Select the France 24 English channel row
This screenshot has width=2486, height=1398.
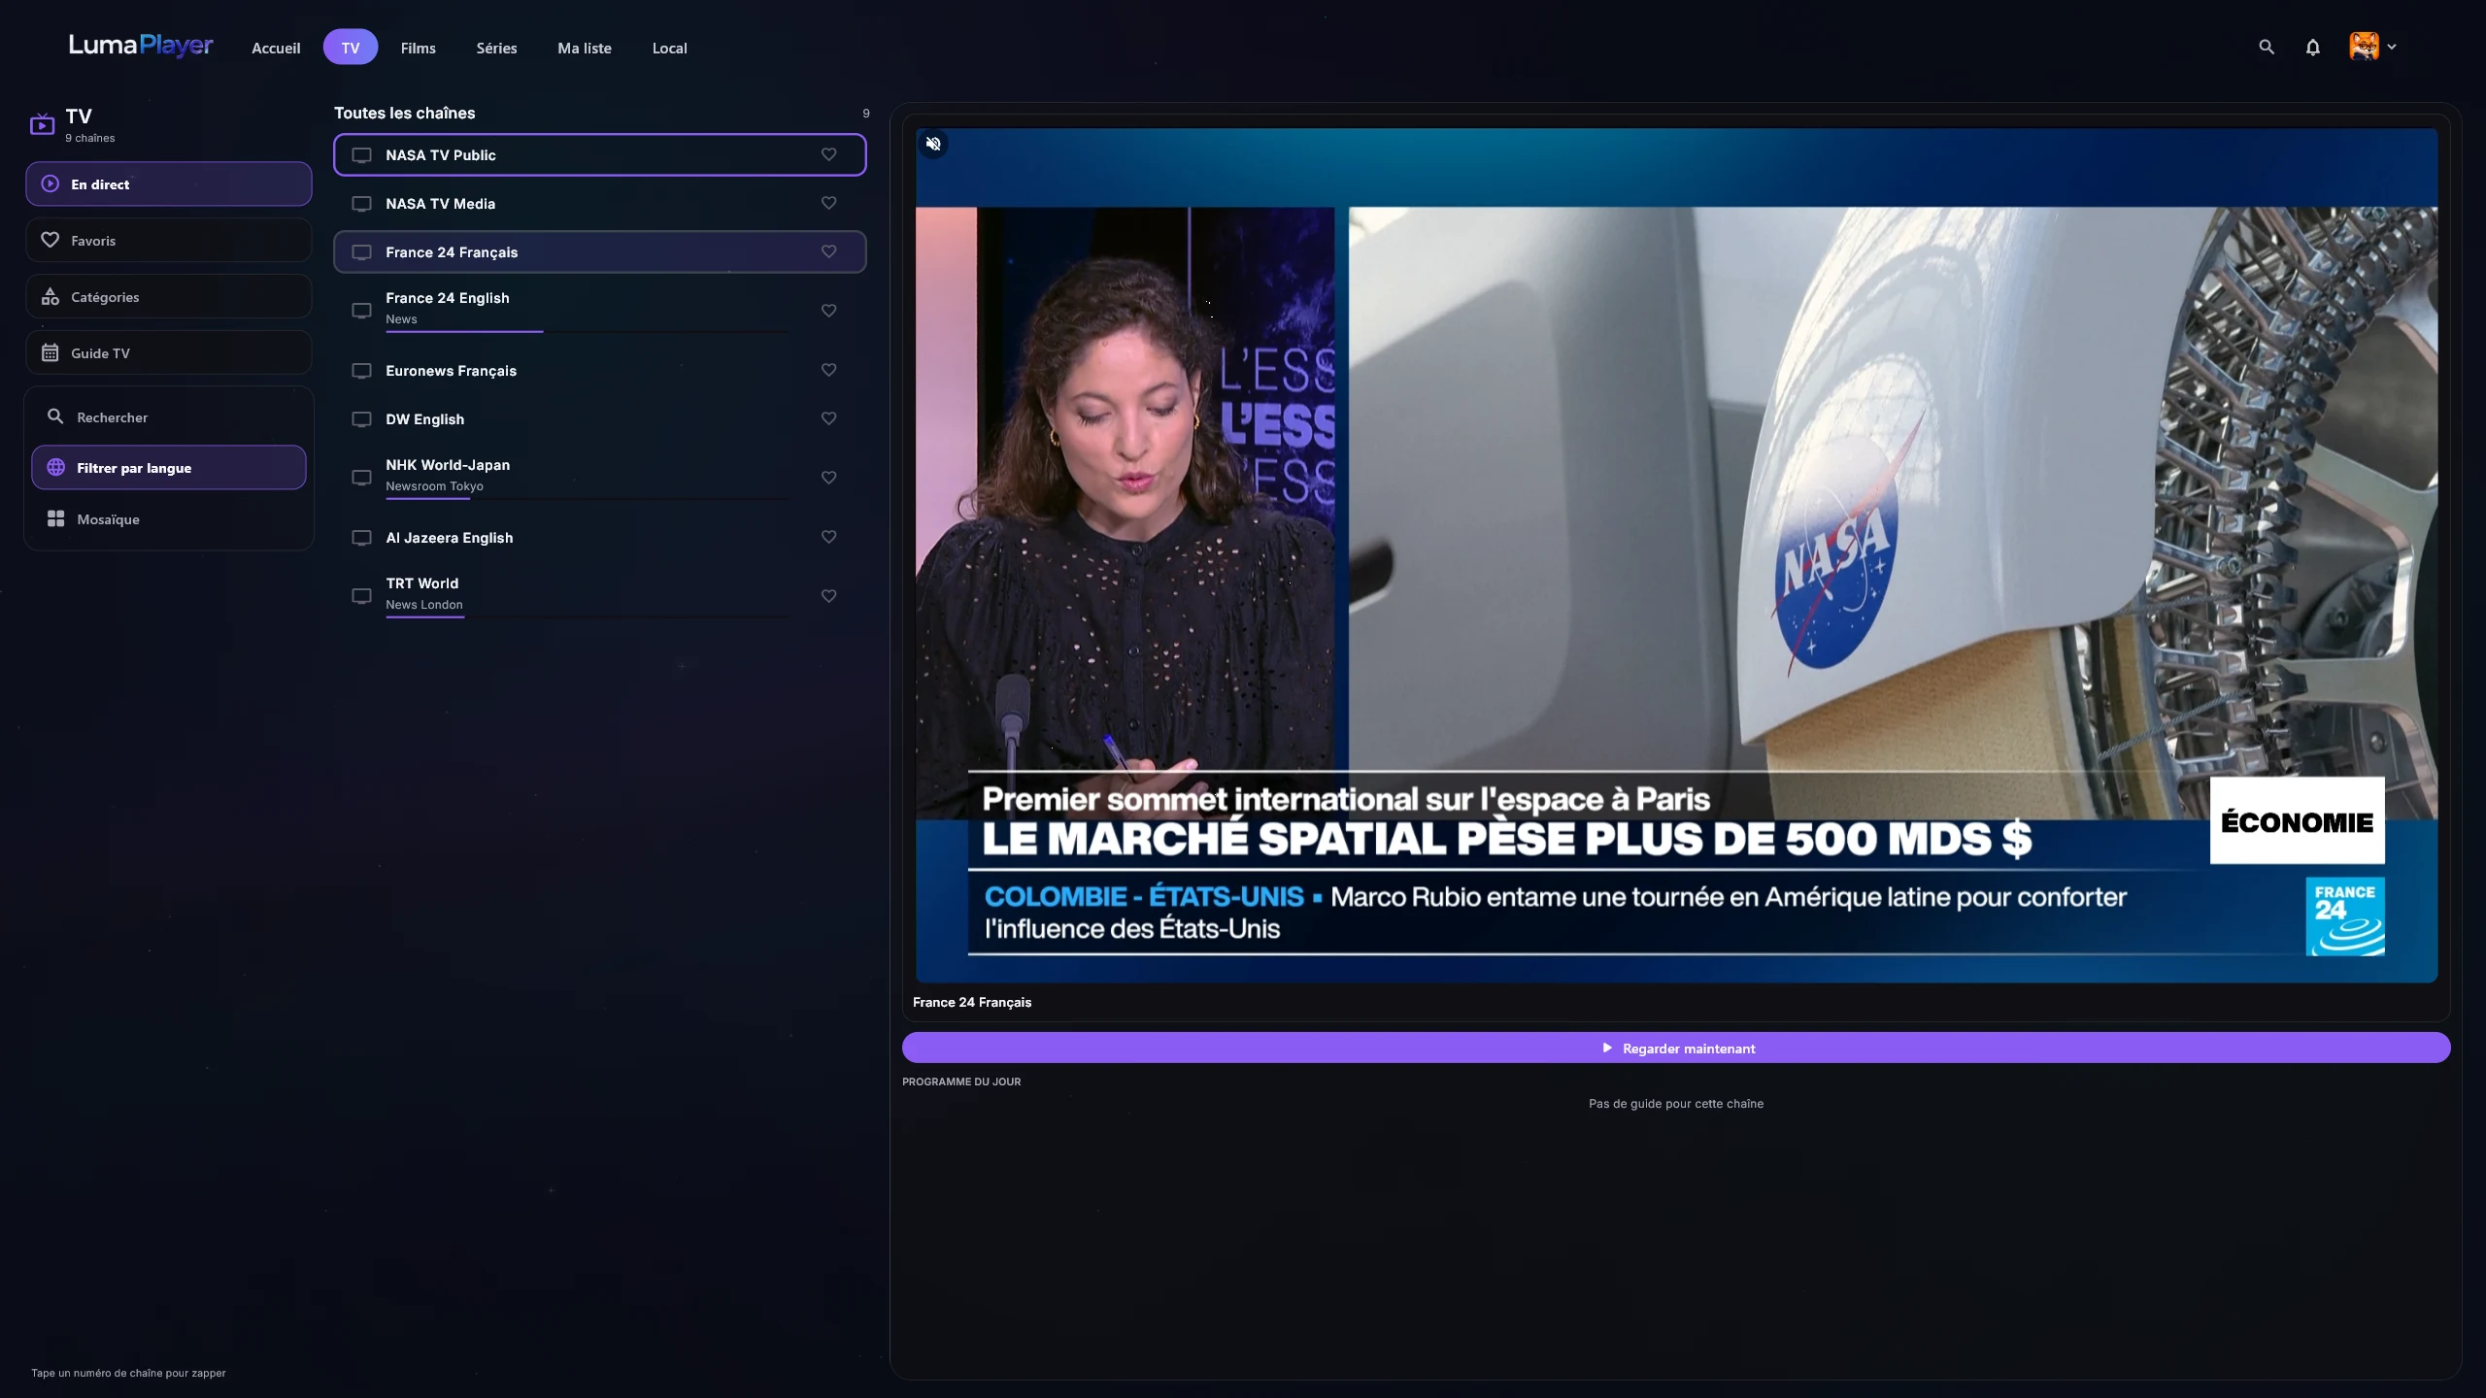pos(599,311)
